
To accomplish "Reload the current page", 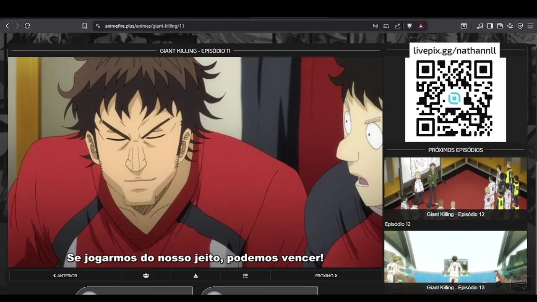I will point(28,26).
